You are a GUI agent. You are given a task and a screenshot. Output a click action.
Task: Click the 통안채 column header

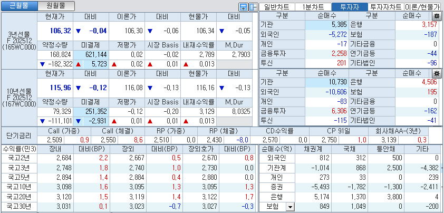pyautogui.click(x=386, y=149)
